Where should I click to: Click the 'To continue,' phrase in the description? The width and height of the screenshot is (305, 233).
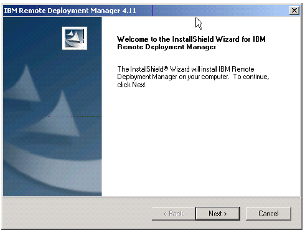pyautogui.click(x=251, y=77)
